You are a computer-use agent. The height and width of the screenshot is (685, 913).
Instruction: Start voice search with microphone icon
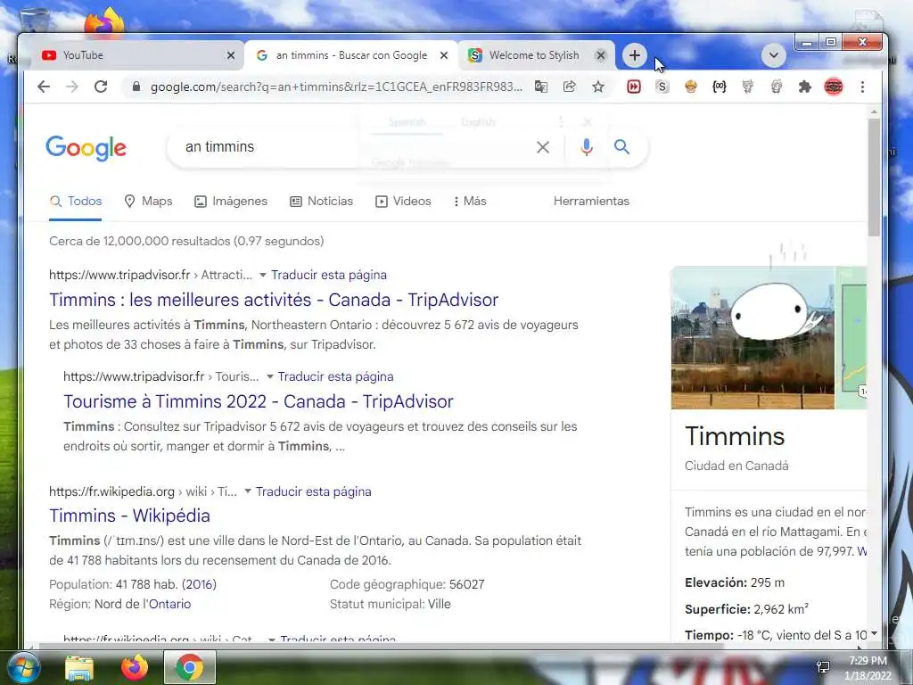(587, 147)
